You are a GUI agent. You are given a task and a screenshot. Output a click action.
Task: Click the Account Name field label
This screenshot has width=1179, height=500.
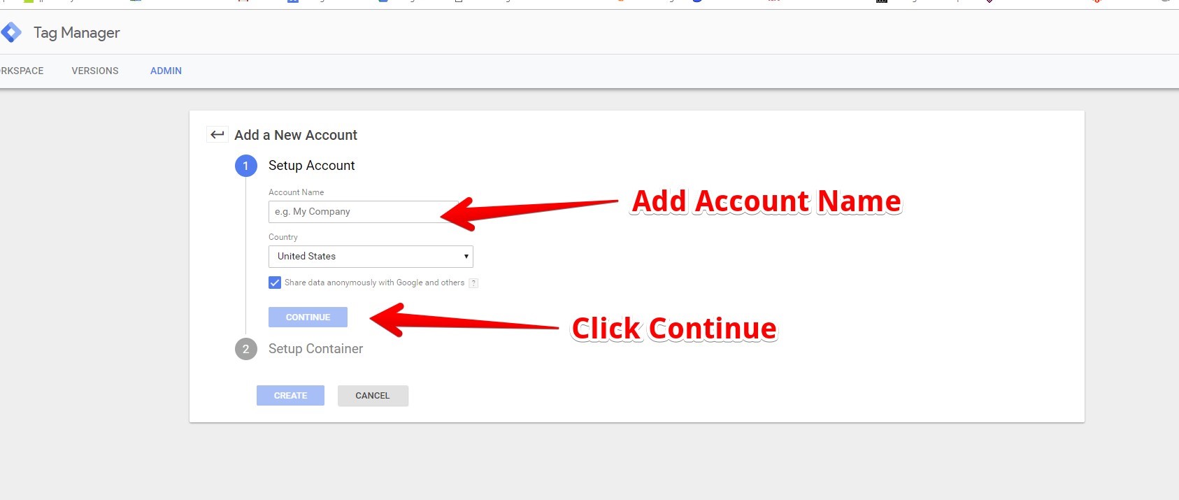pyautogui.click(x=296, y=192)
